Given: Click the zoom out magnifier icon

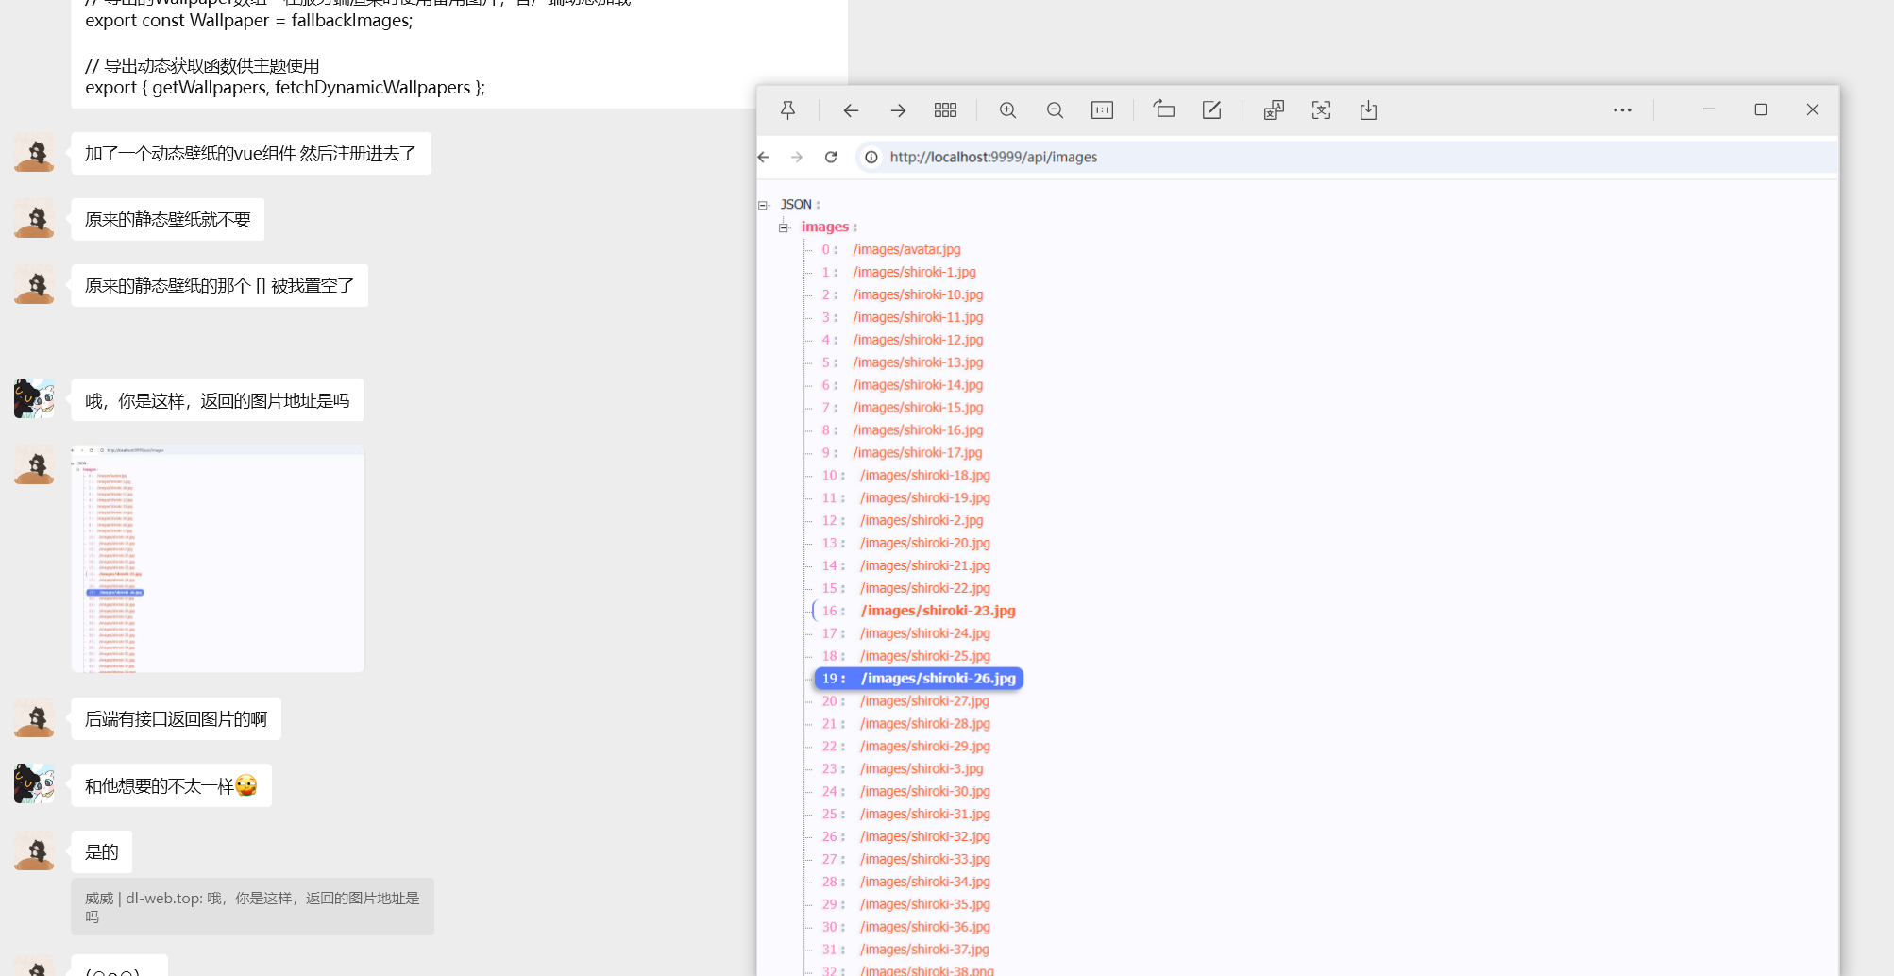Looking at the screenshot, I should click(x=1055, y=110).
